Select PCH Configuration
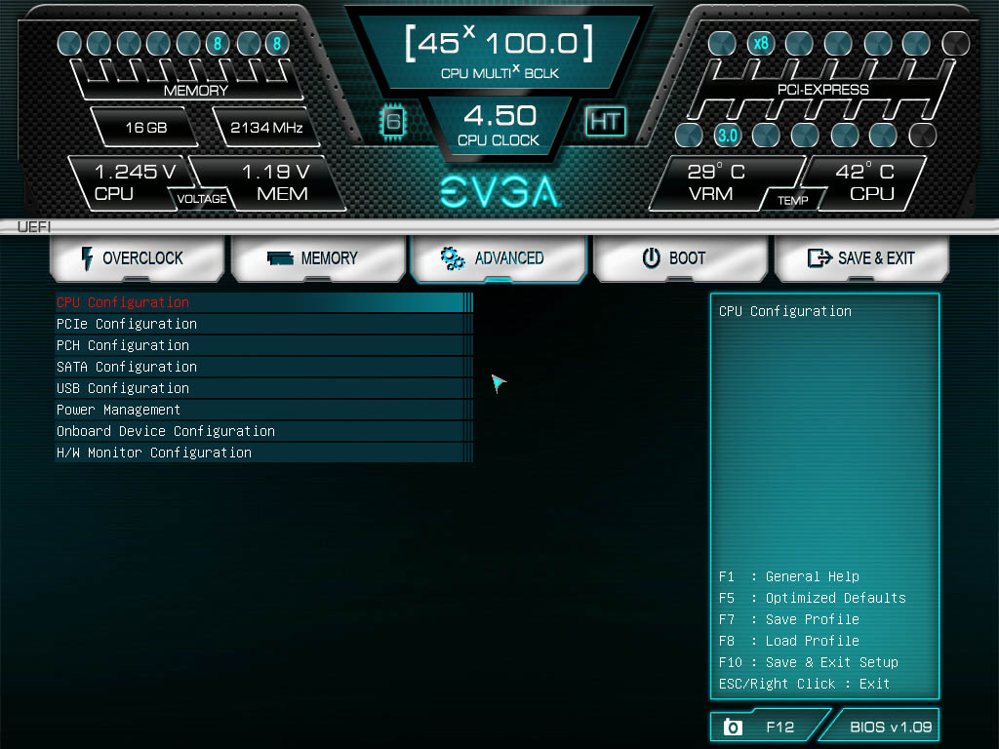999x749 pixels. click(263, 346)
